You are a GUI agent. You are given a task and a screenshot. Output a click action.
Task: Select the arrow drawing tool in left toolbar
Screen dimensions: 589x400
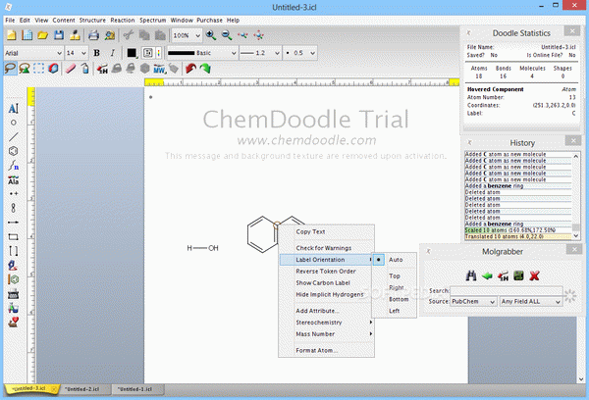[x=13, y=223]
